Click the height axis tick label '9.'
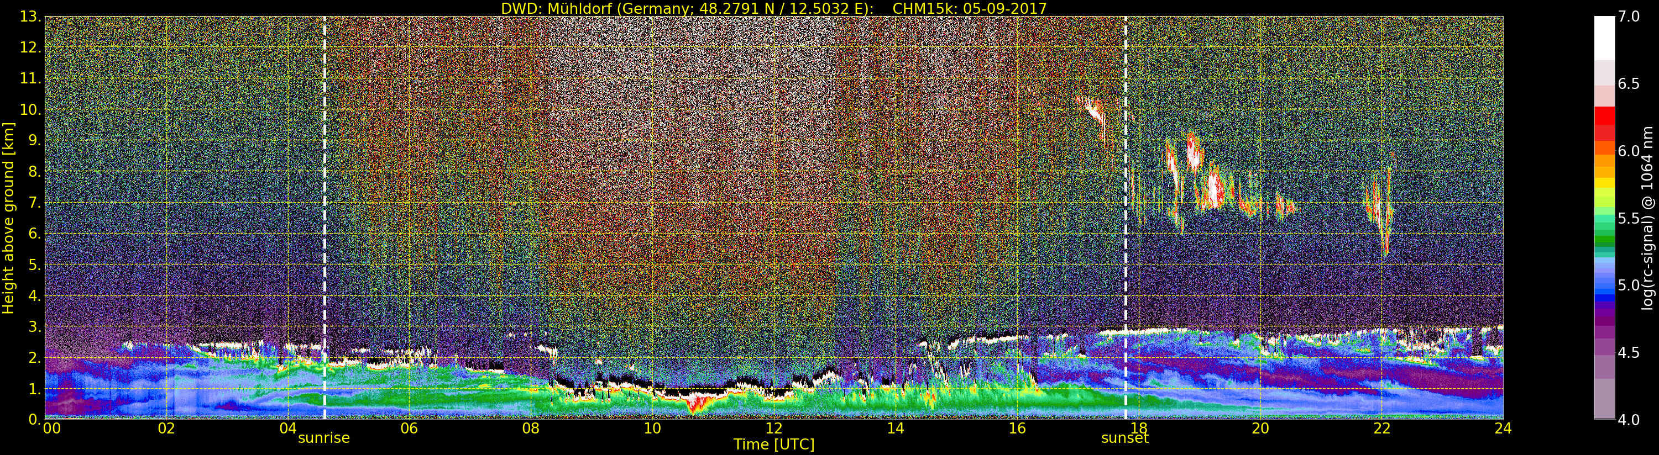This screenshot has height=455, width=1659. coord(34,140)
